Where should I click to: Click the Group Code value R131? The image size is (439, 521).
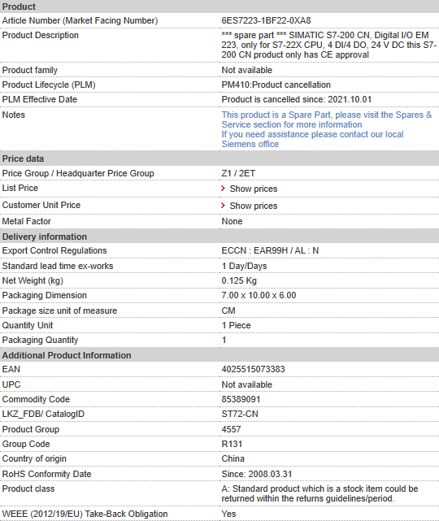[232, 444]
